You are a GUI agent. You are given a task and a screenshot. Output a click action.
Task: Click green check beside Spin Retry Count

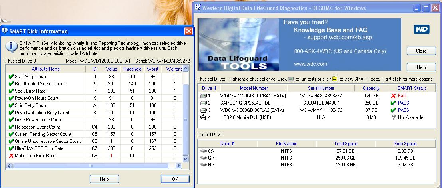click(11, 105)
